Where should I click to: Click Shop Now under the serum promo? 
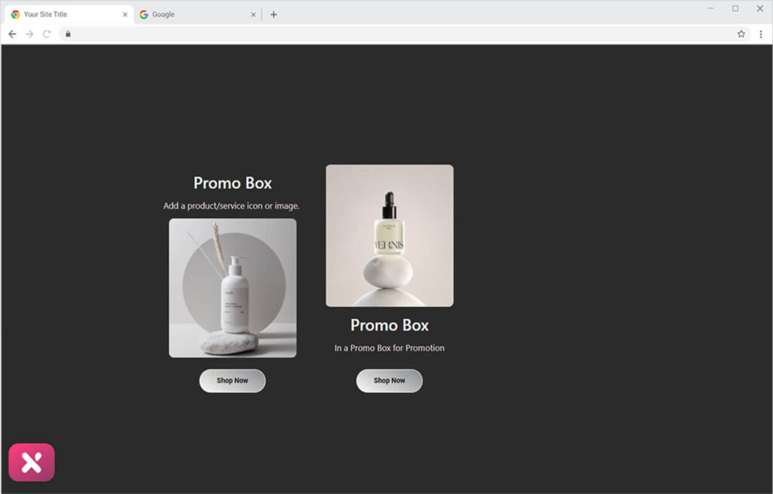tap(390, 381)
